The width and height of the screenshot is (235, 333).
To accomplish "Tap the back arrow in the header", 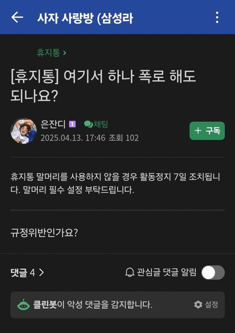I will click(17, 17).
